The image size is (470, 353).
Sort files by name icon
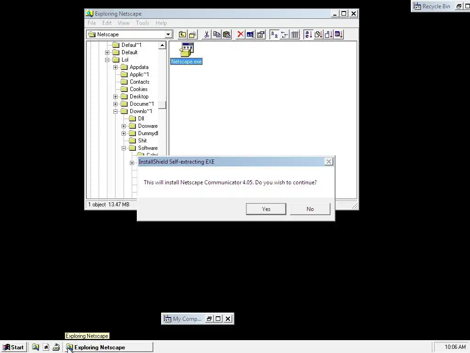(308, 34)
